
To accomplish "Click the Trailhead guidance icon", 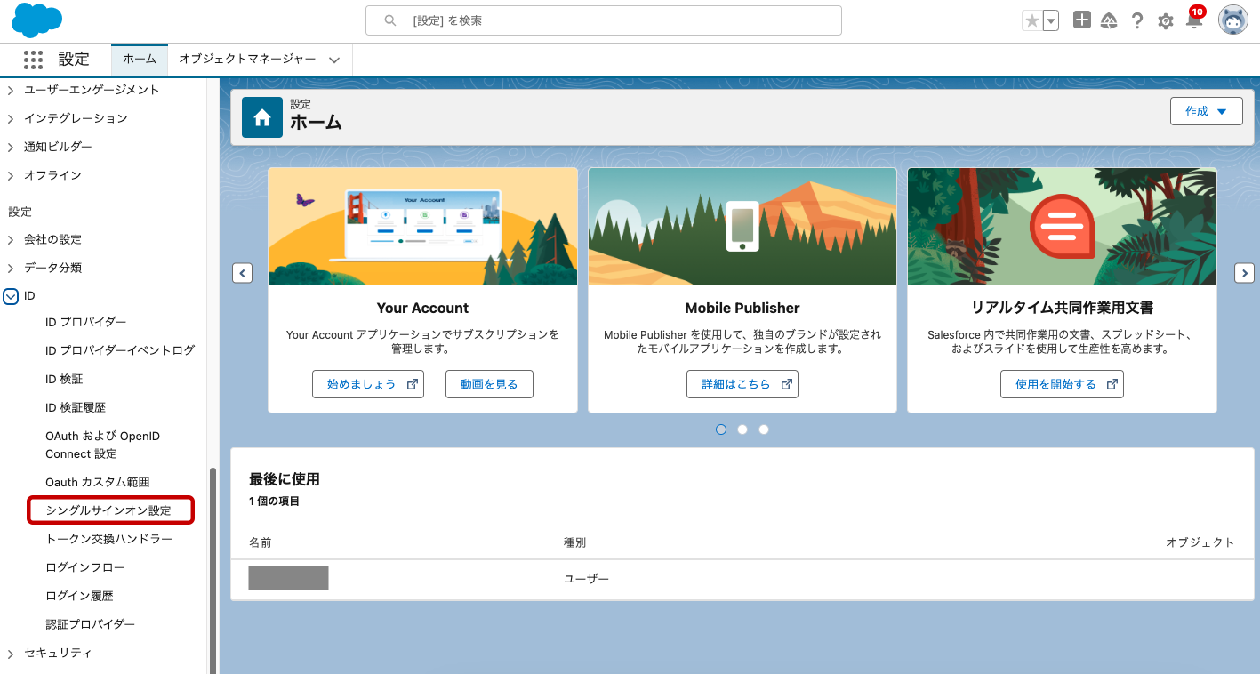I will click(1109, 20).
